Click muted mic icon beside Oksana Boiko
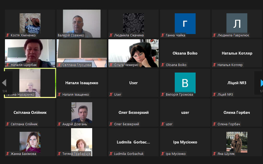Viewport: 263px width, 164px height. click(x=162, y=65)
